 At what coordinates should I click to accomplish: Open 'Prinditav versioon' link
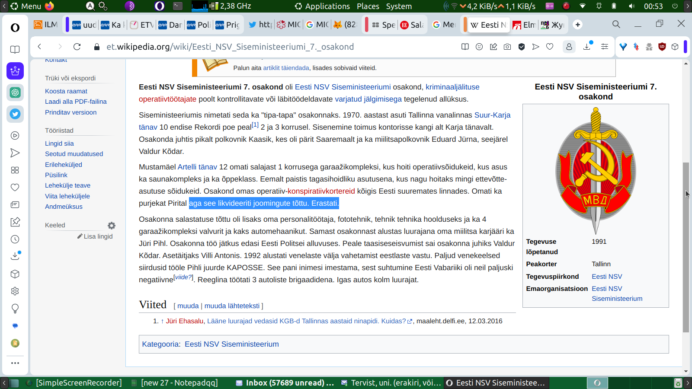tap(71, 112)
